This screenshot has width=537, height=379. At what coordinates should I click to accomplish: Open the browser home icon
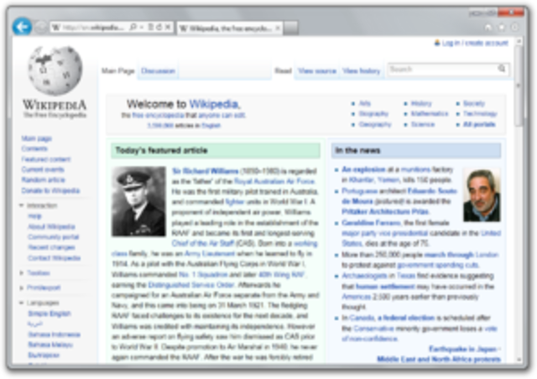pyautogui.click(x=488, y=27)
